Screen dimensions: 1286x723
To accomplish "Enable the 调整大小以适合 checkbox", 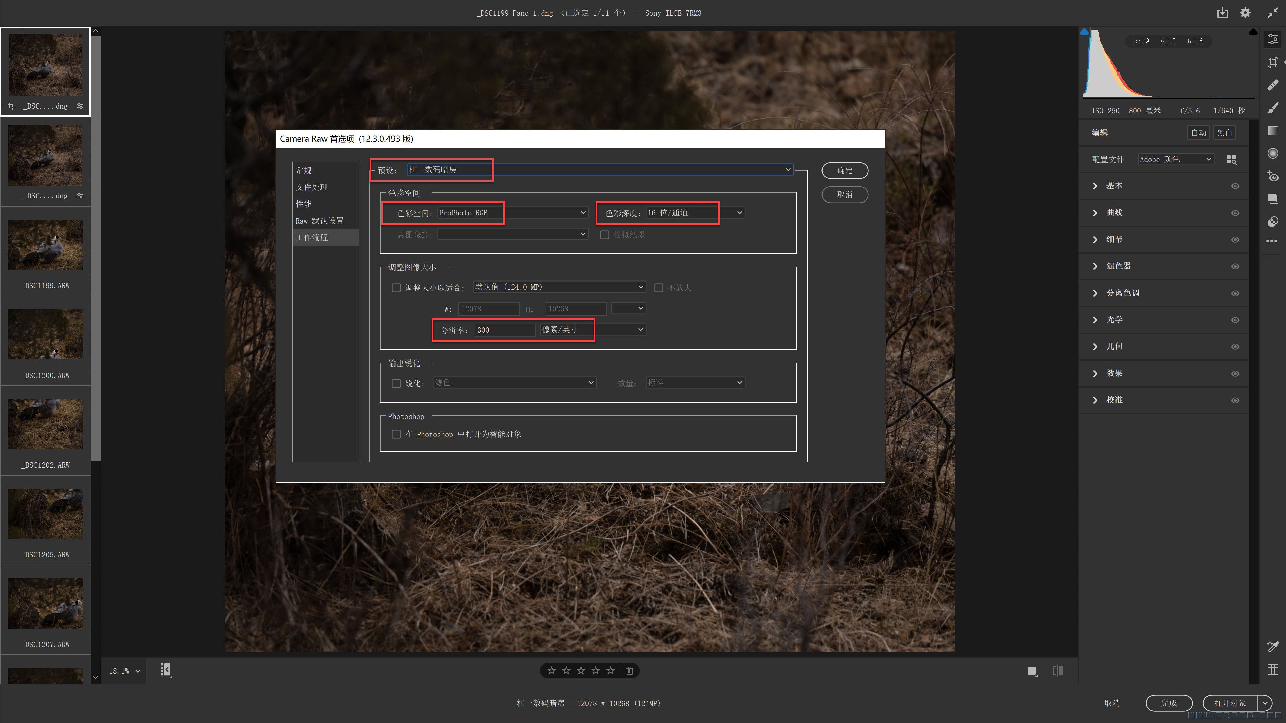I will 397,288.
